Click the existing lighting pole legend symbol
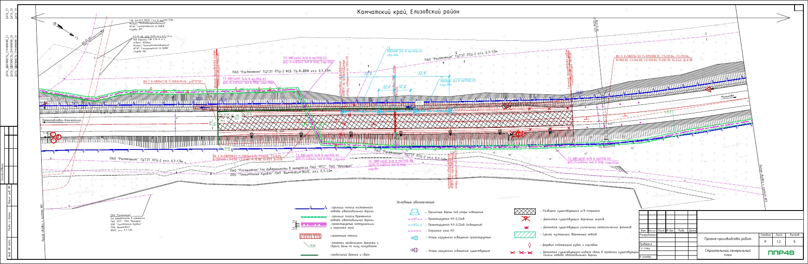808x264 pixels. click(414, 251)
